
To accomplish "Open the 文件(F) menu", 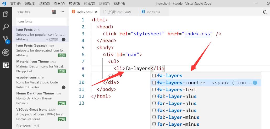I will (15, 3).
